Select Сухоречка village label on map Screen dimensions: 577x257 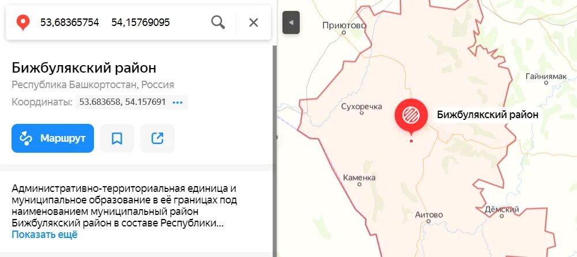click(x=362, y=107)
